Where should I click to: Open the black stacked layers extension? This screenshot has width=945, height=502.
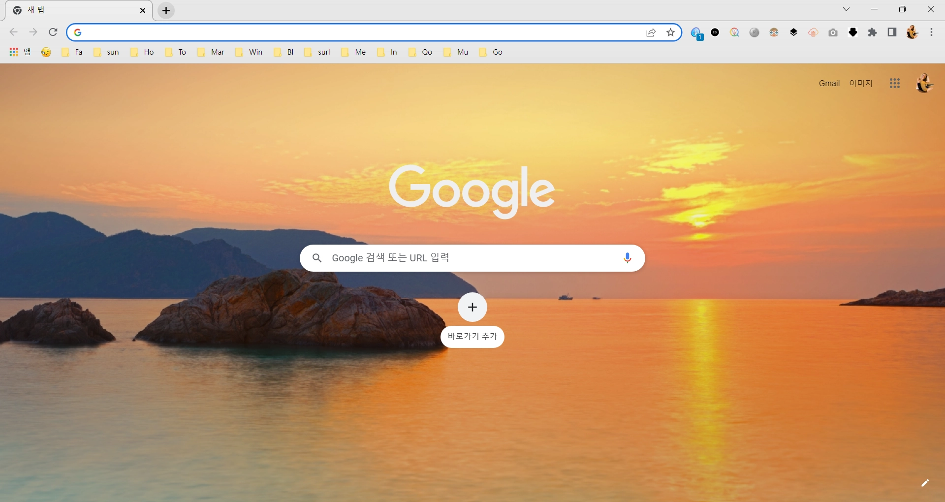[793, 32]
